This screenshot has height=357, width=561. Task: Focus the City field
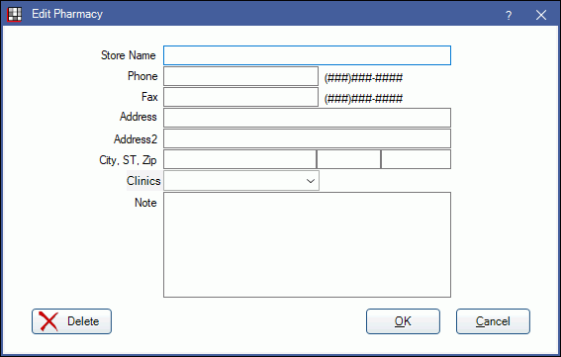239,159
